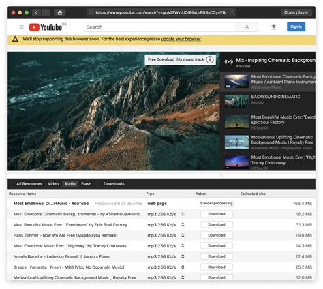This screenshot has height=289, width=323.
Task: Download the AShamaluevMusic cinematic track
Action: tap(217, 214)
